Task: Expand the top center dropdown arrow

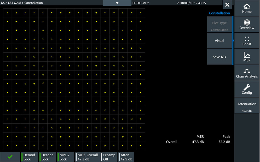Action: point(117,3)
